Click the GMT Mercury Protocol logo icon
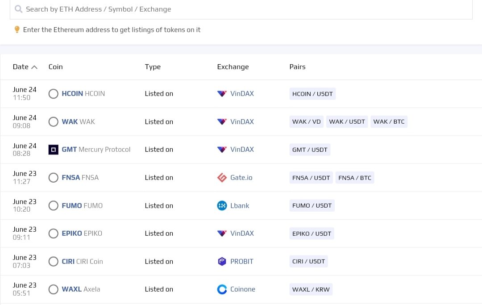The image size is (482, 305). click(54, 150)
